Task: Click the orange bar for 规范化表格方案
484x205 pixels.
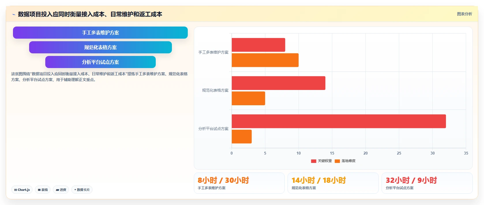Action: (248, 98)
